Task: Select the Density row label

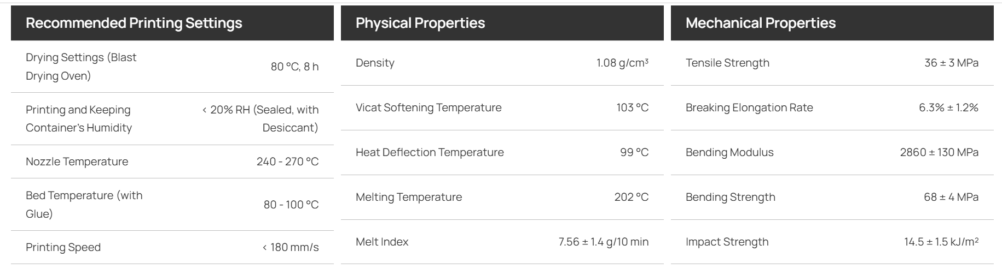Action: 375,63
